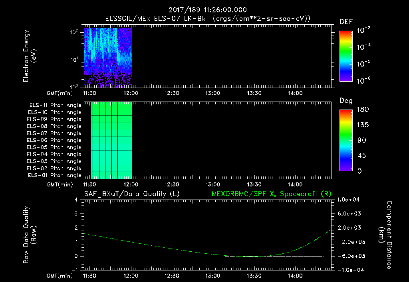Click the 13:00 tick under the spectrogram
The width and height of the screenshot is (409, 282).
tap(213, 93)
